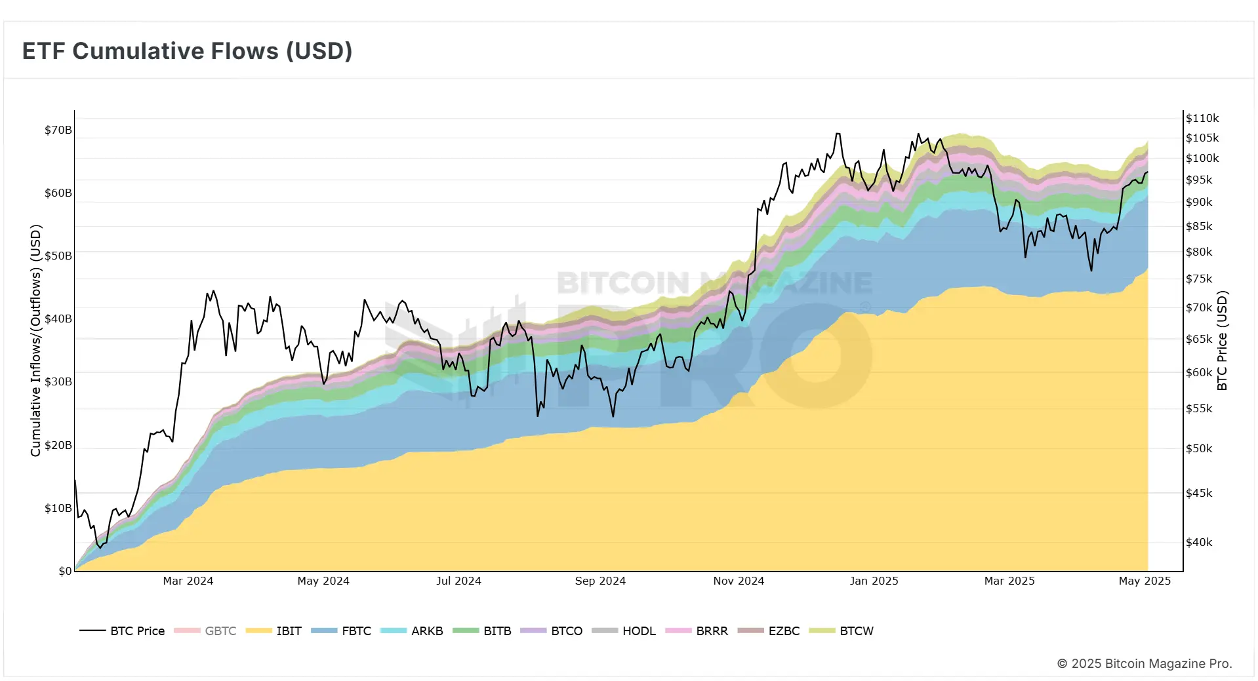Select the Nov 2024 x-axis label
The width and height of the screenshot is (1258, 681).
tap(739, 581)
